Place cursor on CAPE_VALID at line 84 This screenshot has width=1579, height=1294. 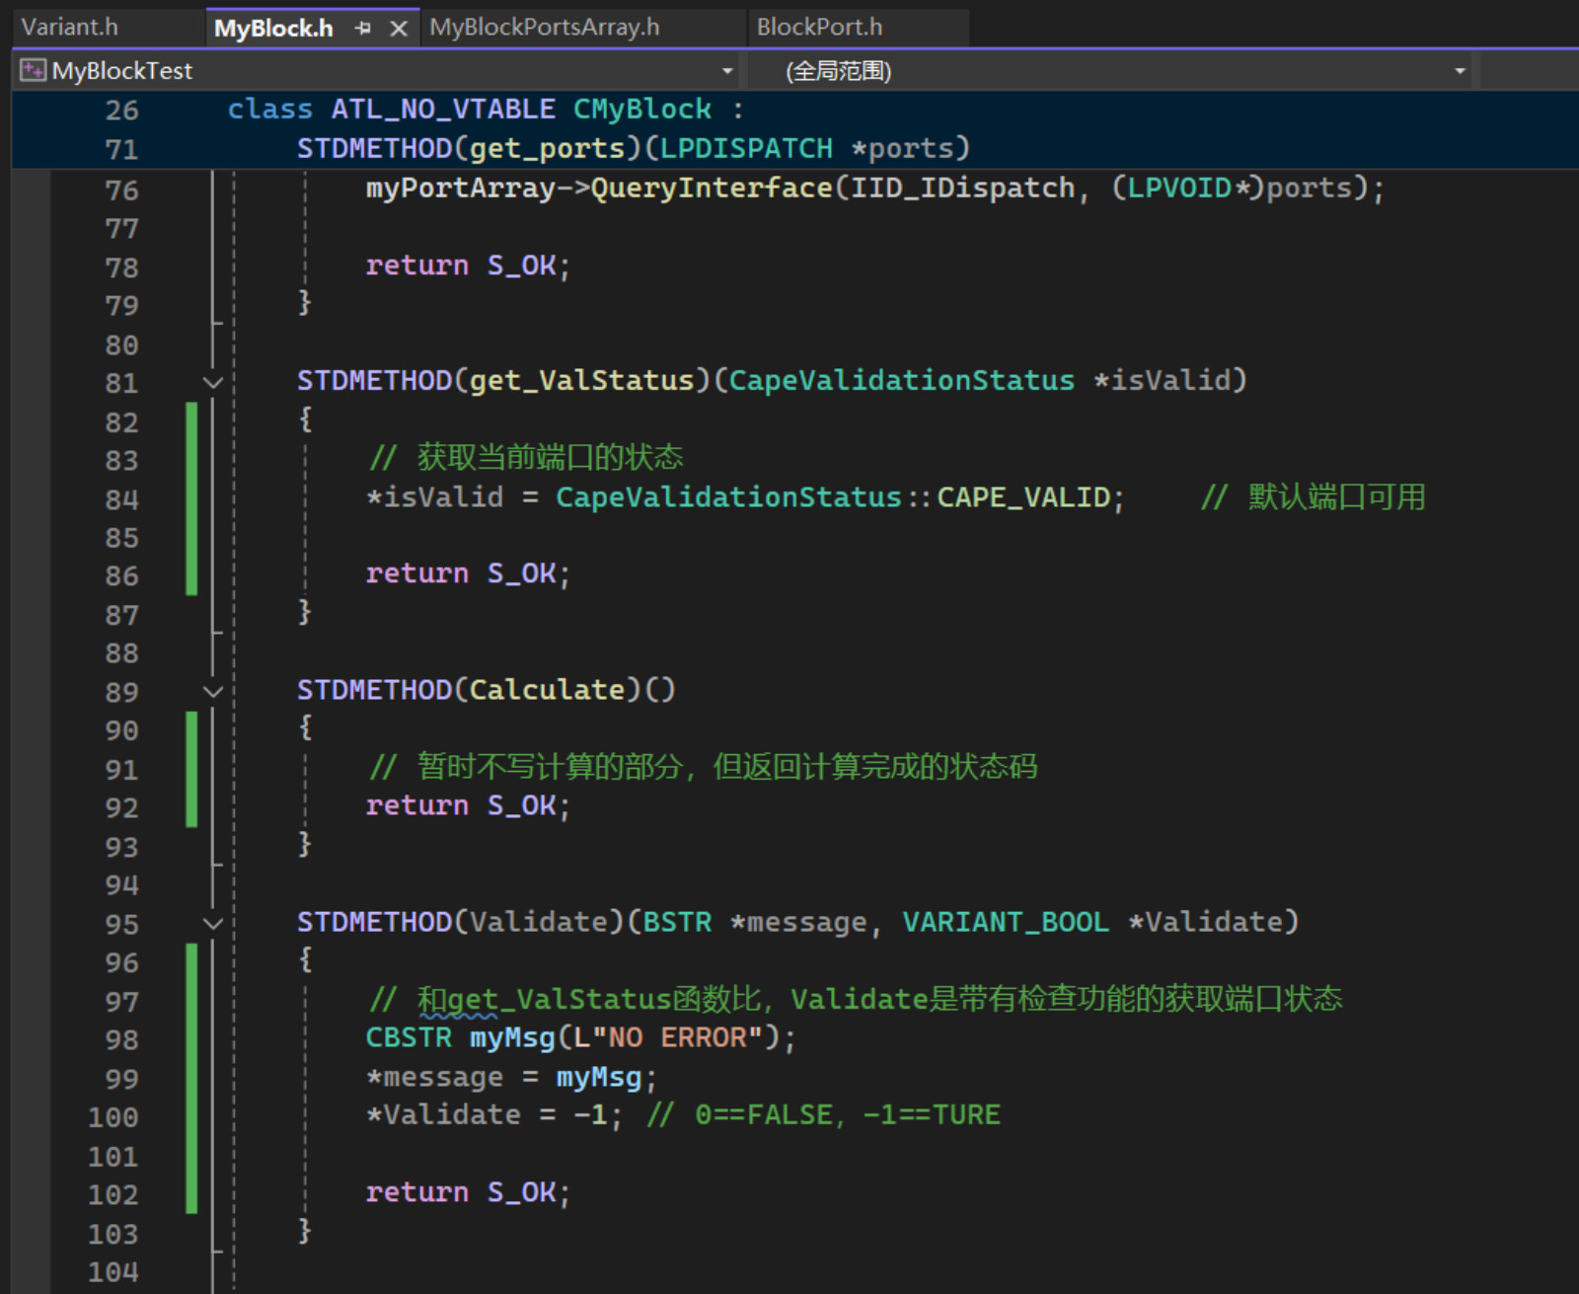coord(1023,496)
